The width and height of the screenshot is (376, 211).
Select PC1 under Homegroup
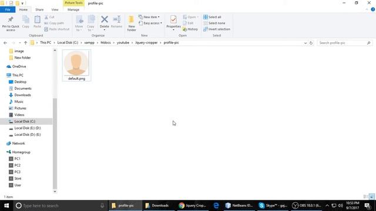pos(17,159)
